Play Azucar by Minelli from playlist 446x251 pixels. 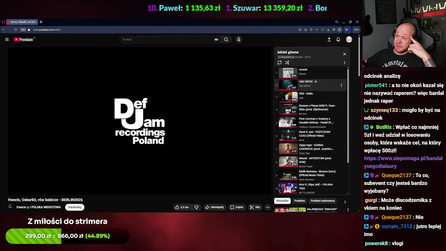click(310, 73)
